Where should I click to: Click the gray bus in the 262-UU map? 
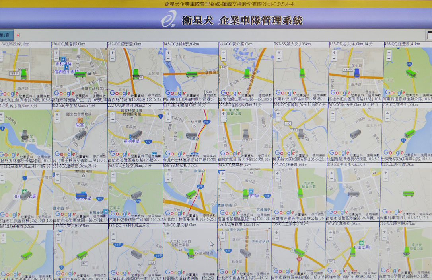coord(136,195)
